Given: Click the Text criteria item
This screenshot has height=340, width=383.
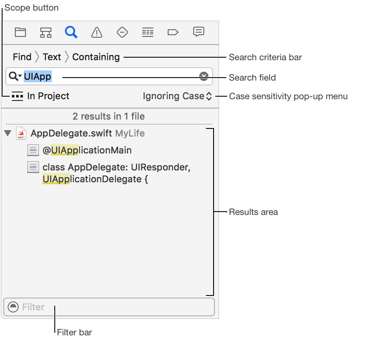Looking at the screenshot, I should tap(52, 57).
